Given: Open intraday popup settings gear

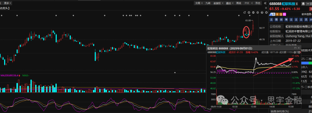Looking at the screenshot, I should pos(295,52).
